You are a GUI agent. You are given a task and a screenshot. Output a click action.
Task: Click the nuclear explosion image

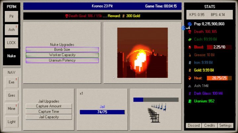coord(142,53)
